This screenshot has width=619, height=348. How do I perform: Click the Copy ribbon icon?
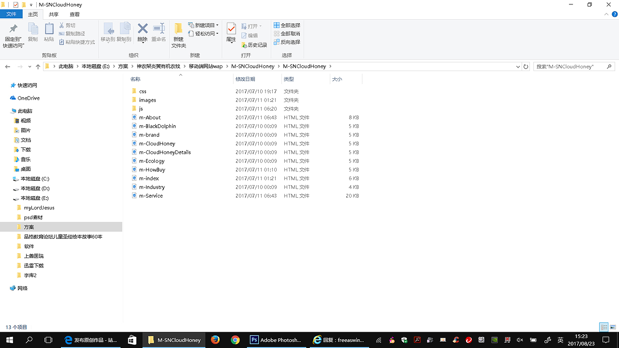(x=33, y=29)
